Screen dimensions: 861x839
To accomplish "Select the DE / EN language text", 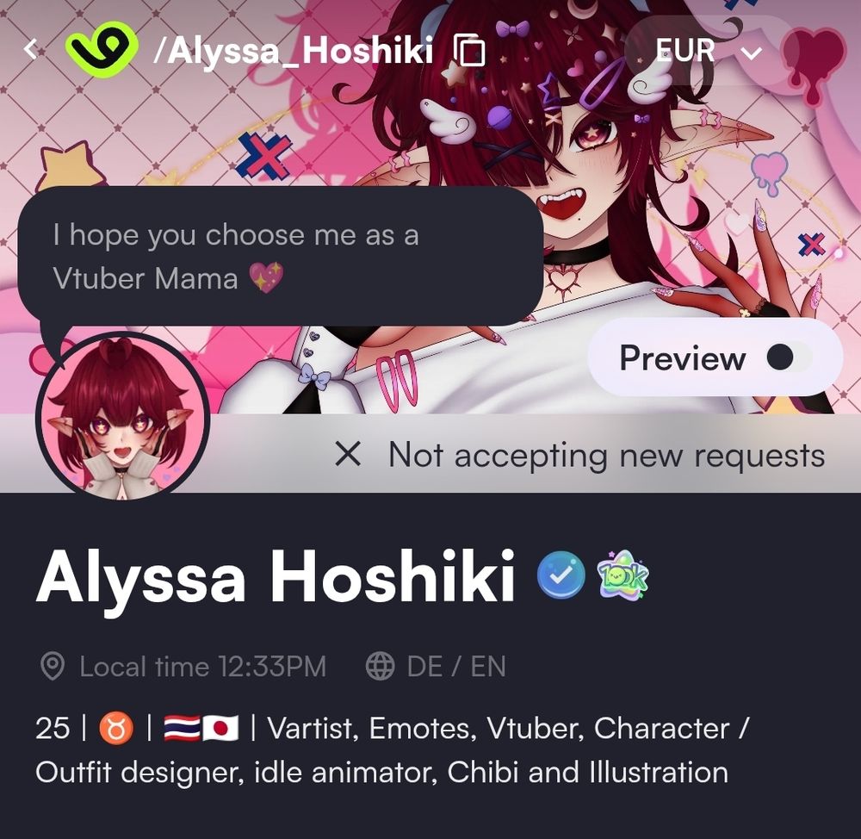I will (x=456, y=666).
